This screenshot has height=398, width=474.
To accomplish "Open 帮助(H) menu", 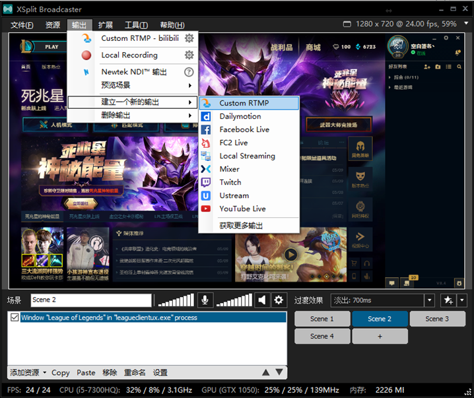I will (172, 25).
